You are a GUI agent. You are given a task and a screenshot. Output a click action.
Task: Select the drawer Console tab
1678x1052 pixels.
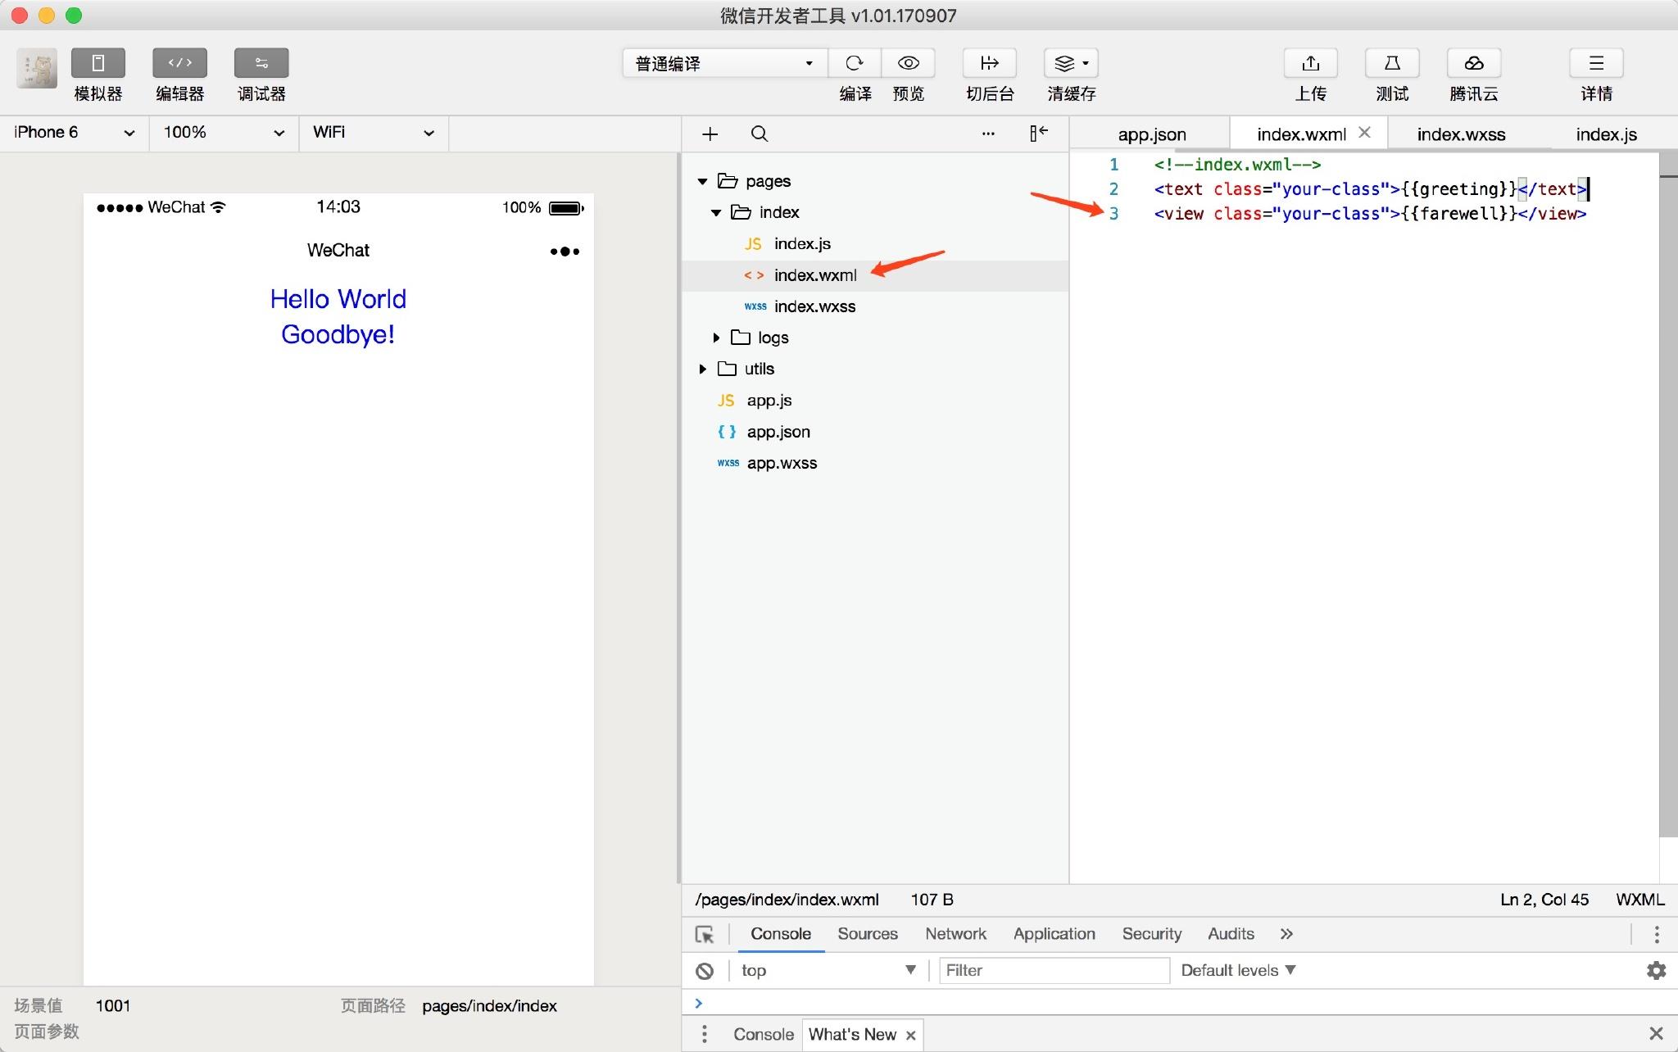764,1035
